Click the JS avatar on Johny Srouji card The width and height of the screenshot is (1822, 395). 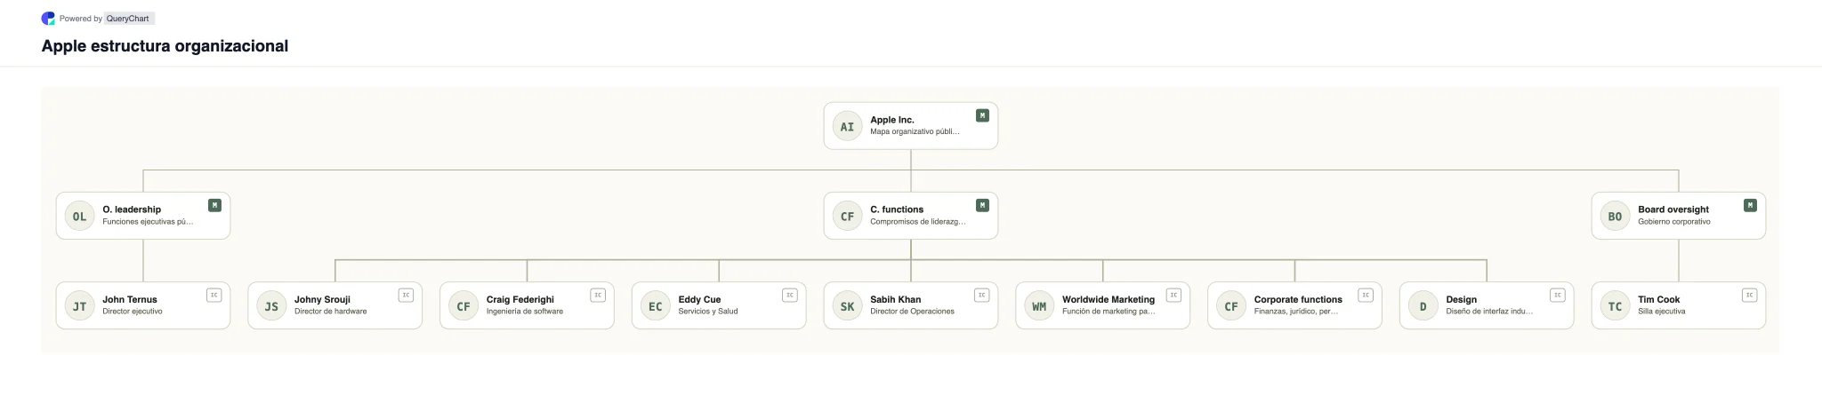271,306
